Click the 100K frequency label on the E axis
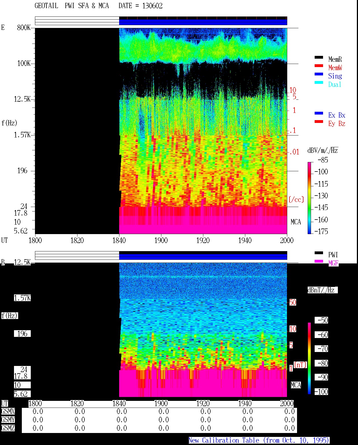Screen dimensions: 358x445 tap(24, 63)
